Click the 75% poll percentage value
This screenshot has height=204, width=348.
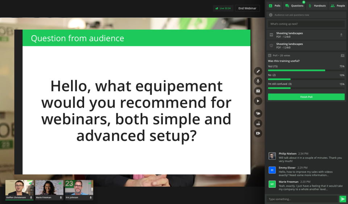pyautogui.click(x=342, y=66)
